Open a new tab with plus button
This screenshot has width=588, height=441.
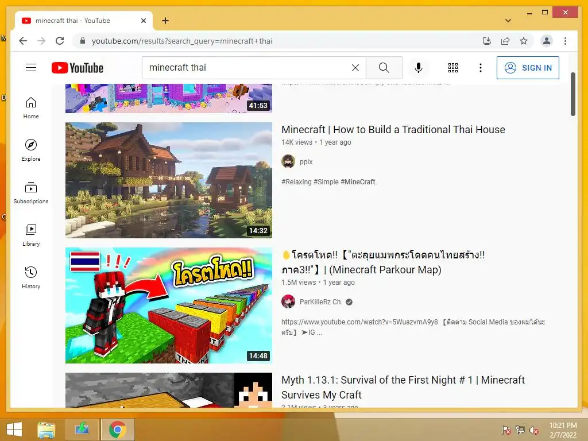pyautogui.click(x=165, y=21)
